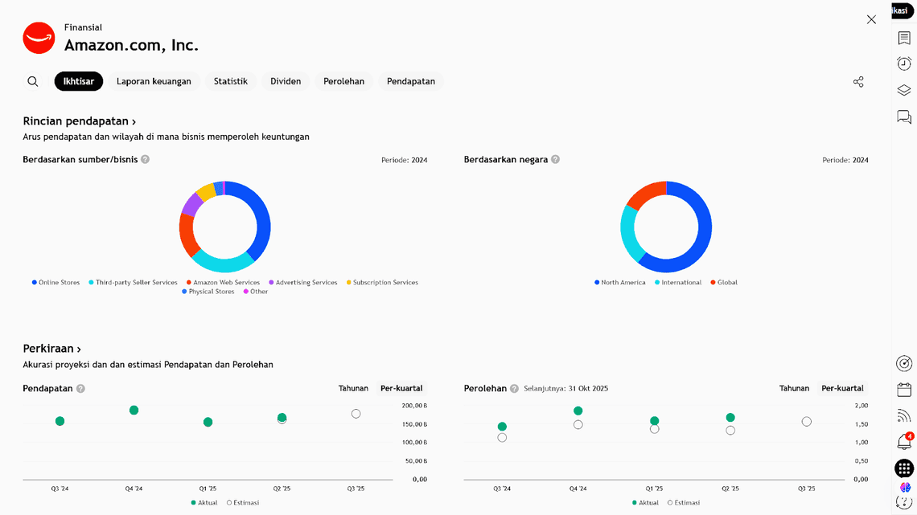Click the share icon

coord(858,82)
